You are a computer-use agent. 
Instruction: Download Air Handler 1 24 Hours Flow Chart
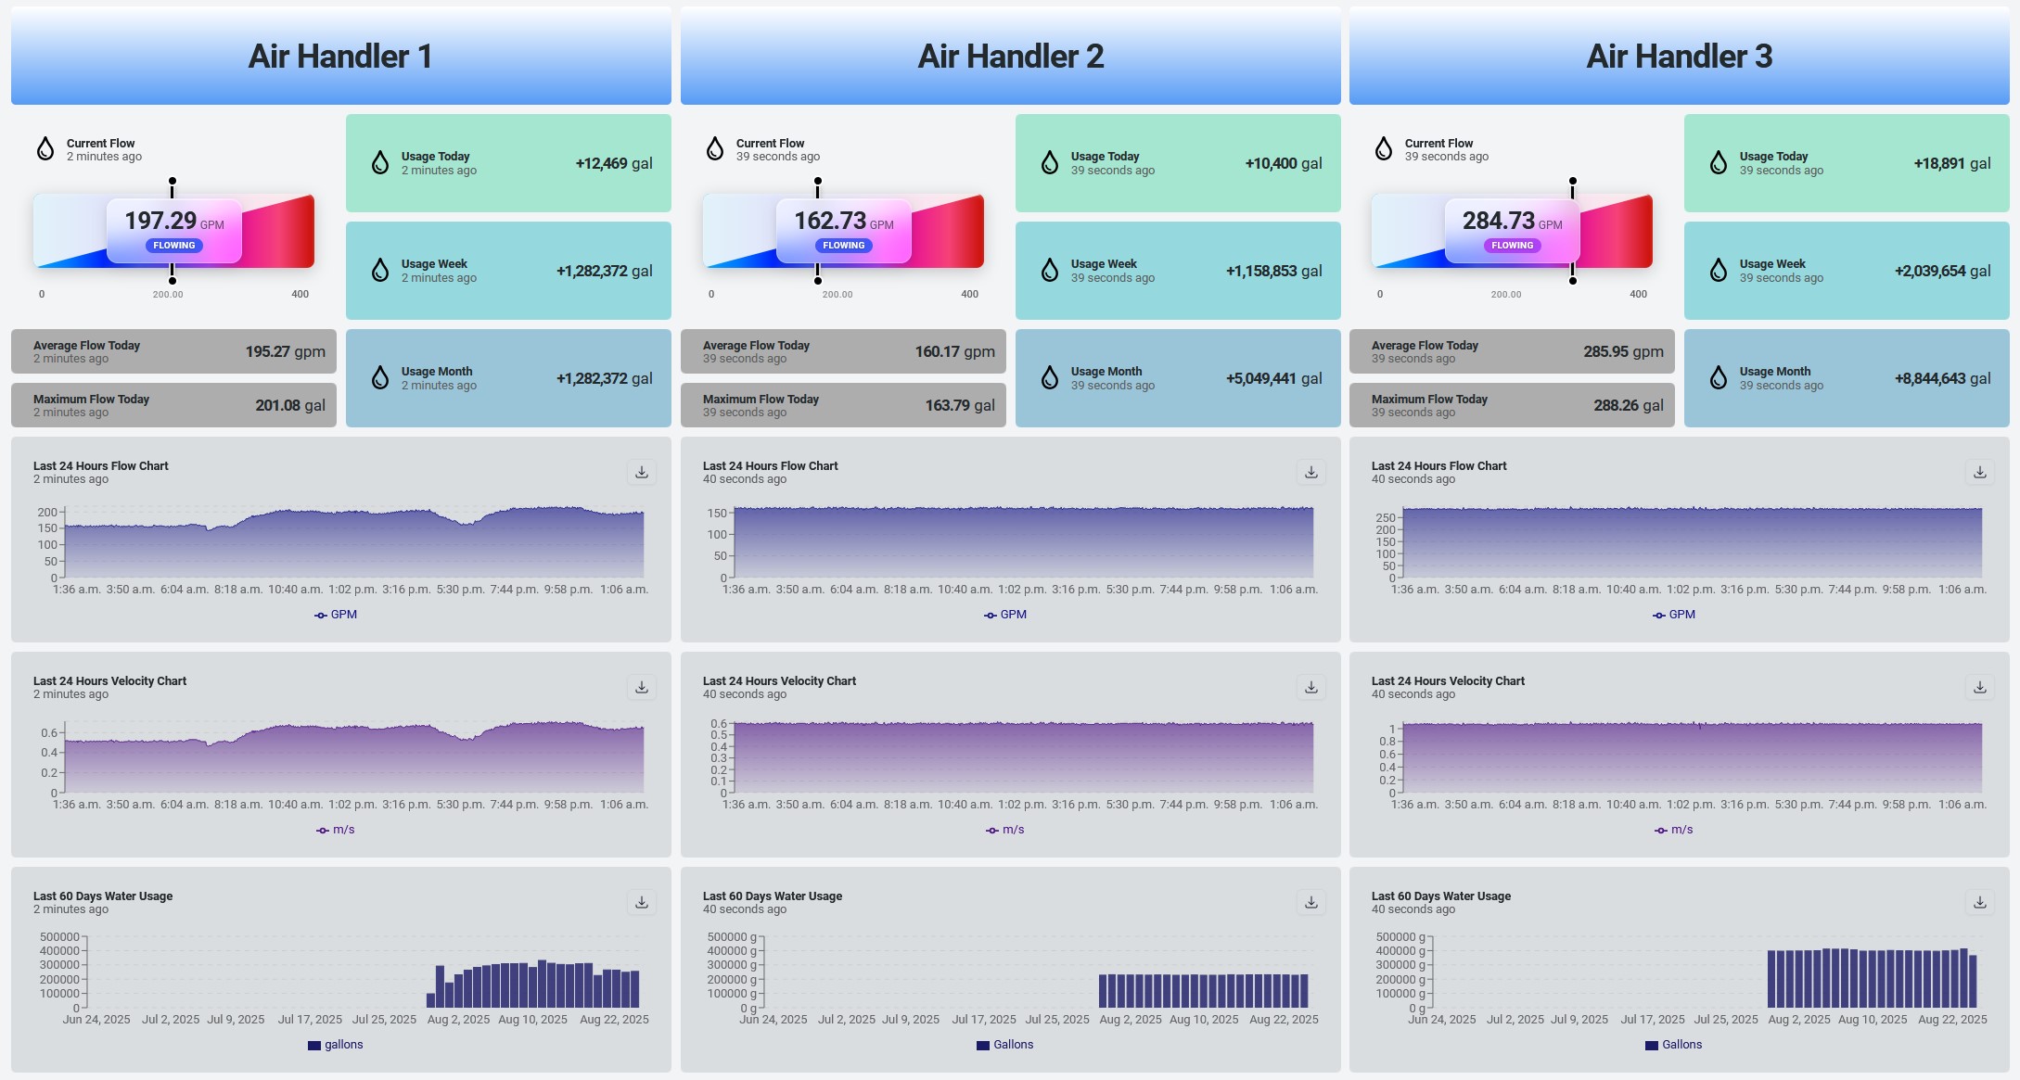[642, 473]
